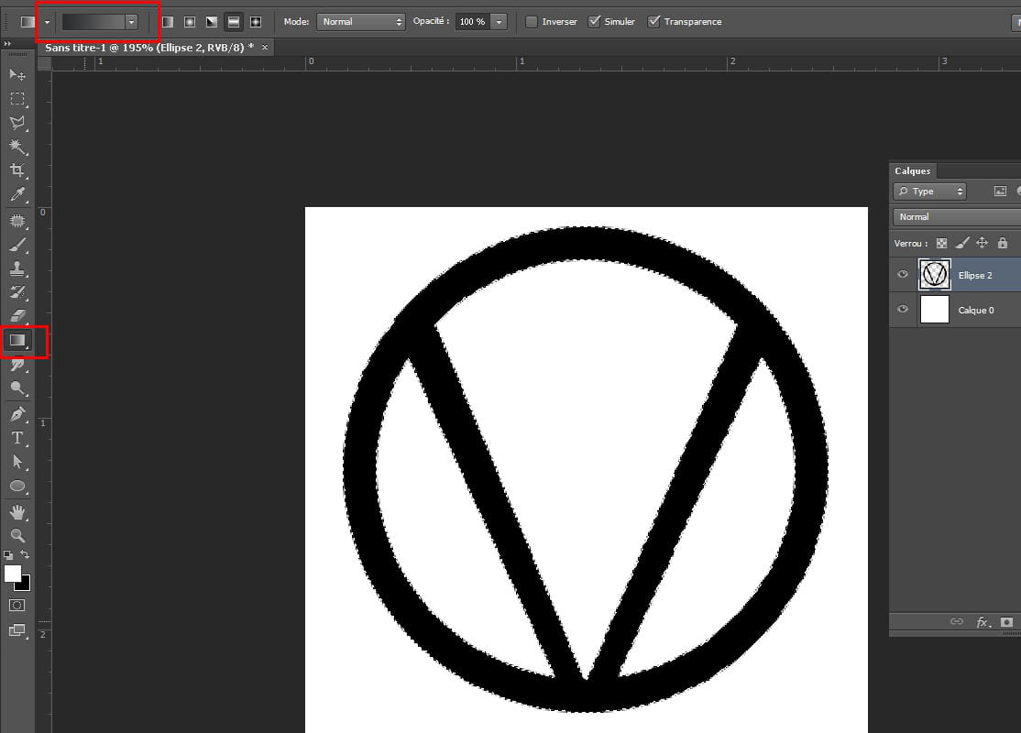Screen dimensions: 1021x733
Task: Select the Hand tool
Action: point(17,512)
